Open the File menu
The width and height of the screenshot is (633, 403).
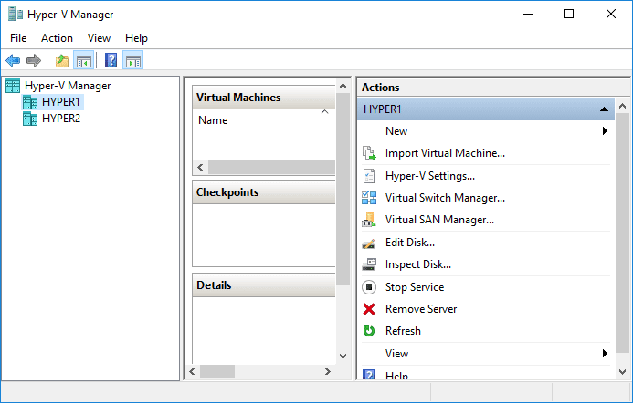pyautogui.click(x=18, y=38)
